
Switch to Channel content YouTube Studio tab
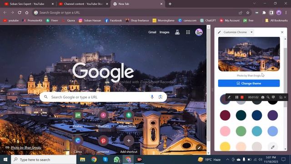(x=84, y=4)
